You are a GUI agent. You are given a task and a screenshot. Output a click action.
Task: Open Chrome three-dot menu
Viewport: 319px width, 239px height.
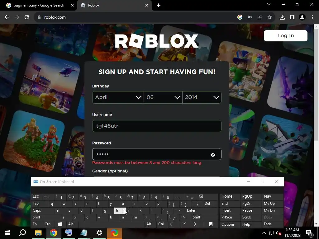coord(312,17)
